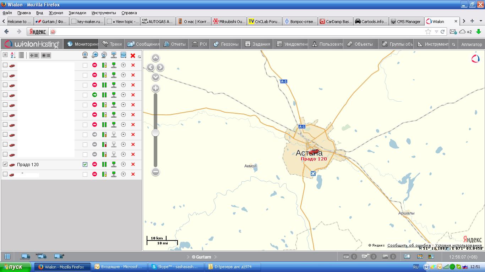
Task: Click the red X in the list header
Action: [133, 56]
